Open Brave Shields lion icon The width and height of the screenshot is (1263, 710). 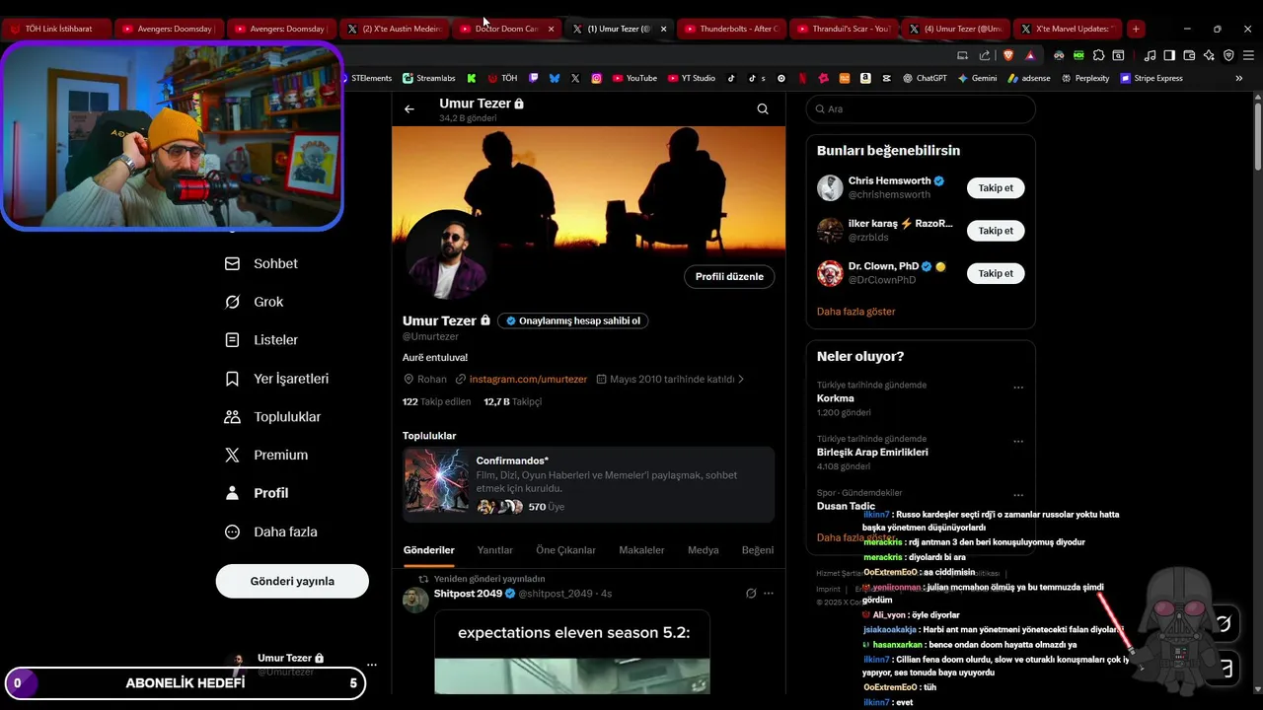point(1008,55)
